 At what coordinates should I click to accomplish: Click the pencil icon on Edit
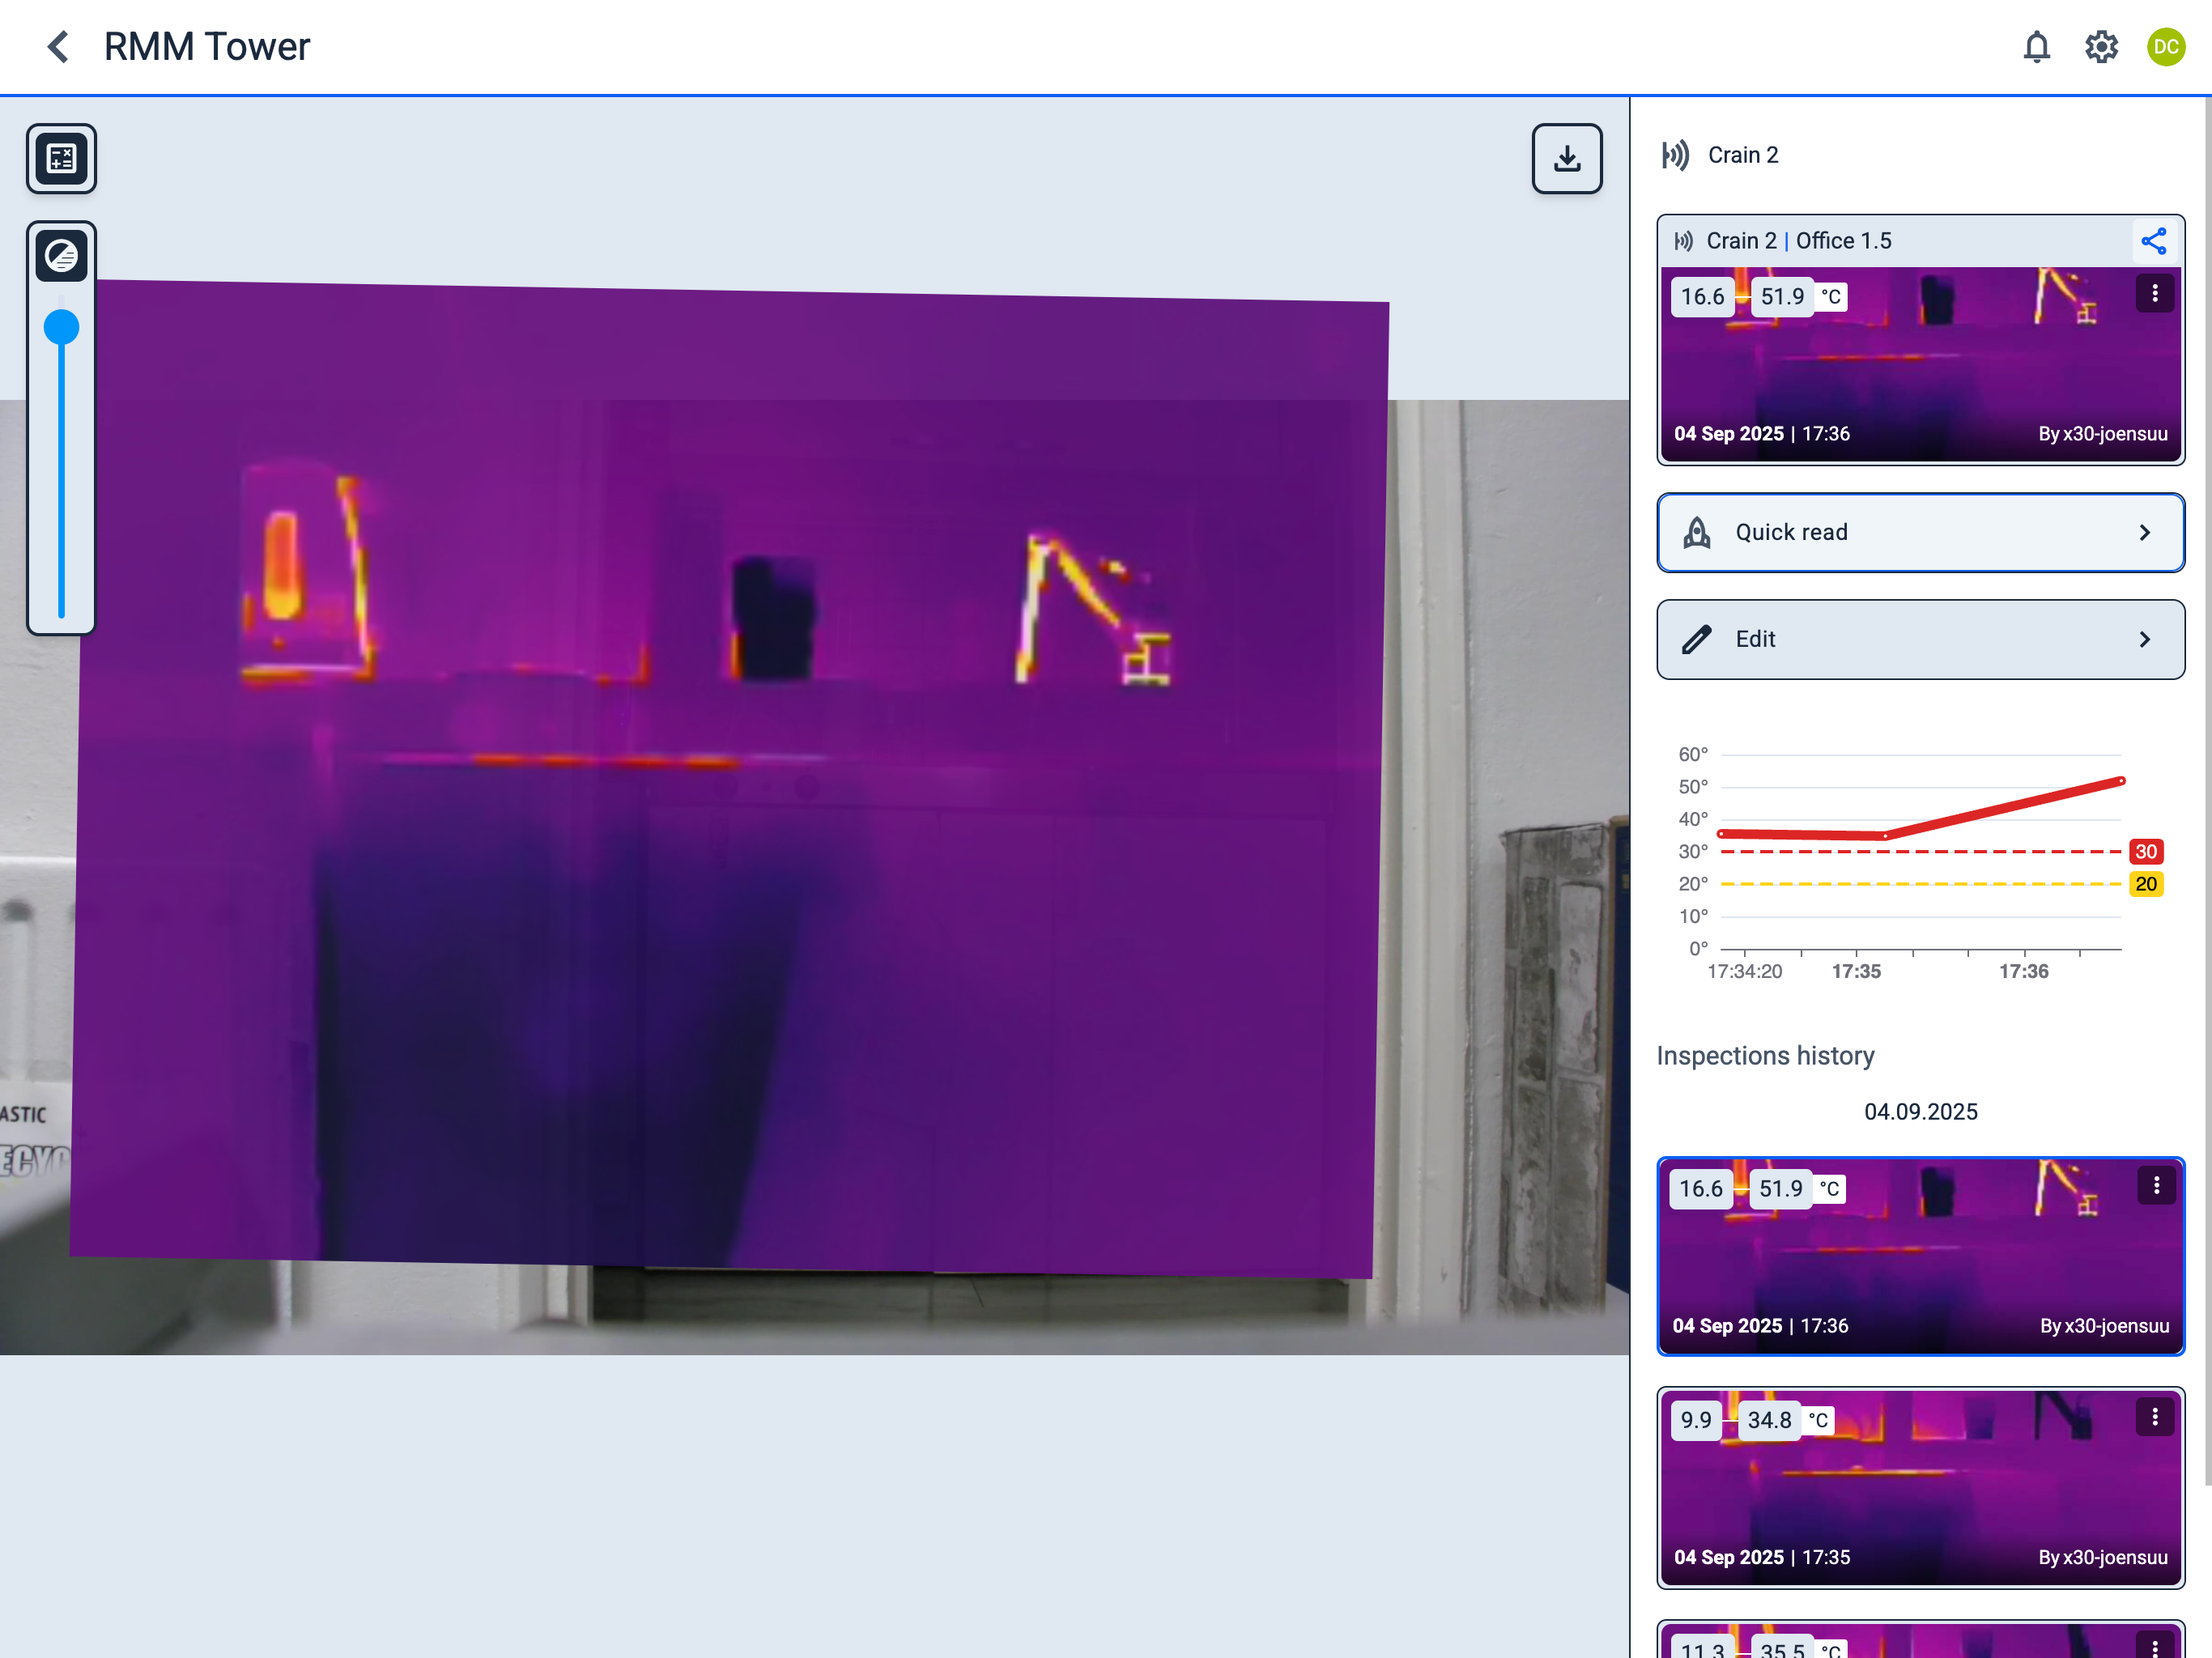[x=1696, y=640]
